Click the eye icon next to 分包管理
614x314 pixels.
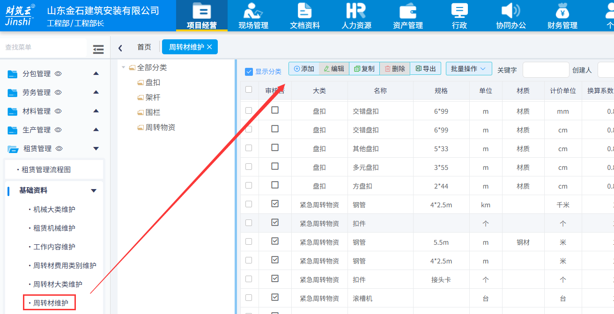(x=59, y=74)
